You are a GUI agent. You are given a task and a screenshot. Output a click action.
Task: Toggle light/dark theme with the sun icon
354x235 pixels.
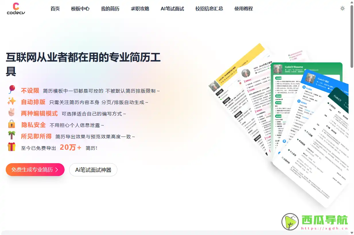343,9
